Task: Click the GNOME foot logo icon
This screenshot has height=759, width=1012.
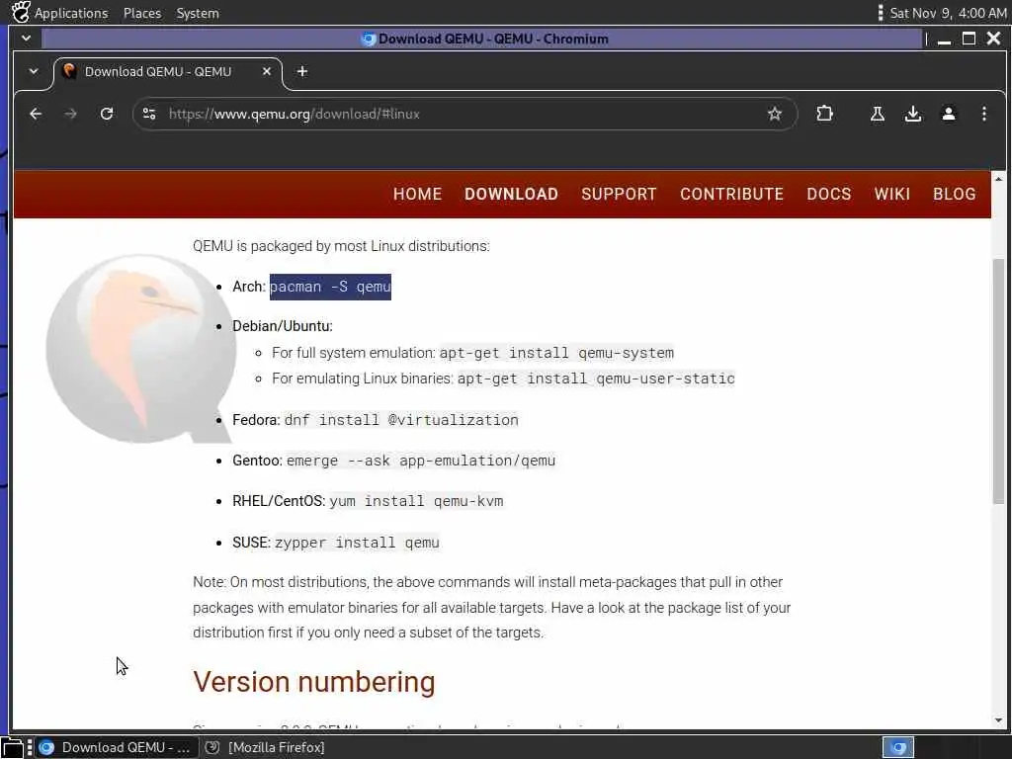Action: point(20,12)
